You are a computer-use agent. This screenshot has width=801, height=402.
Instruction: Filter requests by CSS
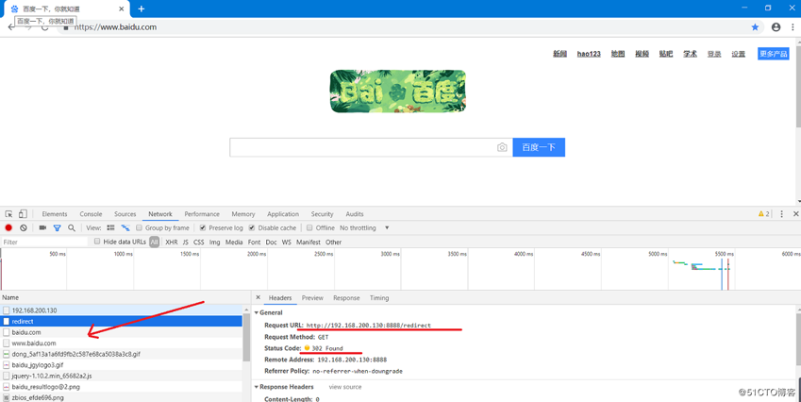pyautogui.click(x=199, y=243)
